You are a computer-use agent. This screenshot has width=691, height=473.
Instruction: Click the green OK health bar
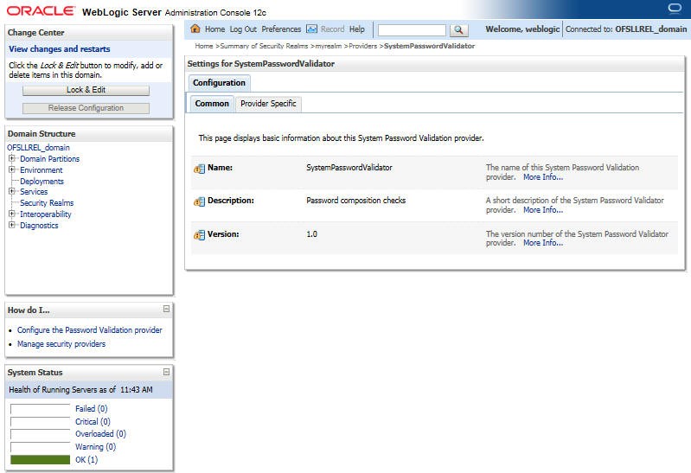coord(40,460)
